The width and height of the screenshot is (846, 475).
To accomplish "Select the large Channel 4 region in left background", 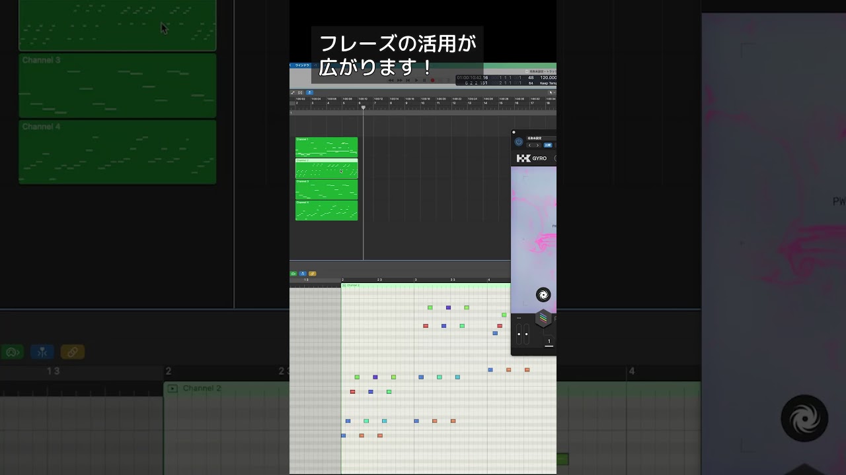I will [118, 152].
